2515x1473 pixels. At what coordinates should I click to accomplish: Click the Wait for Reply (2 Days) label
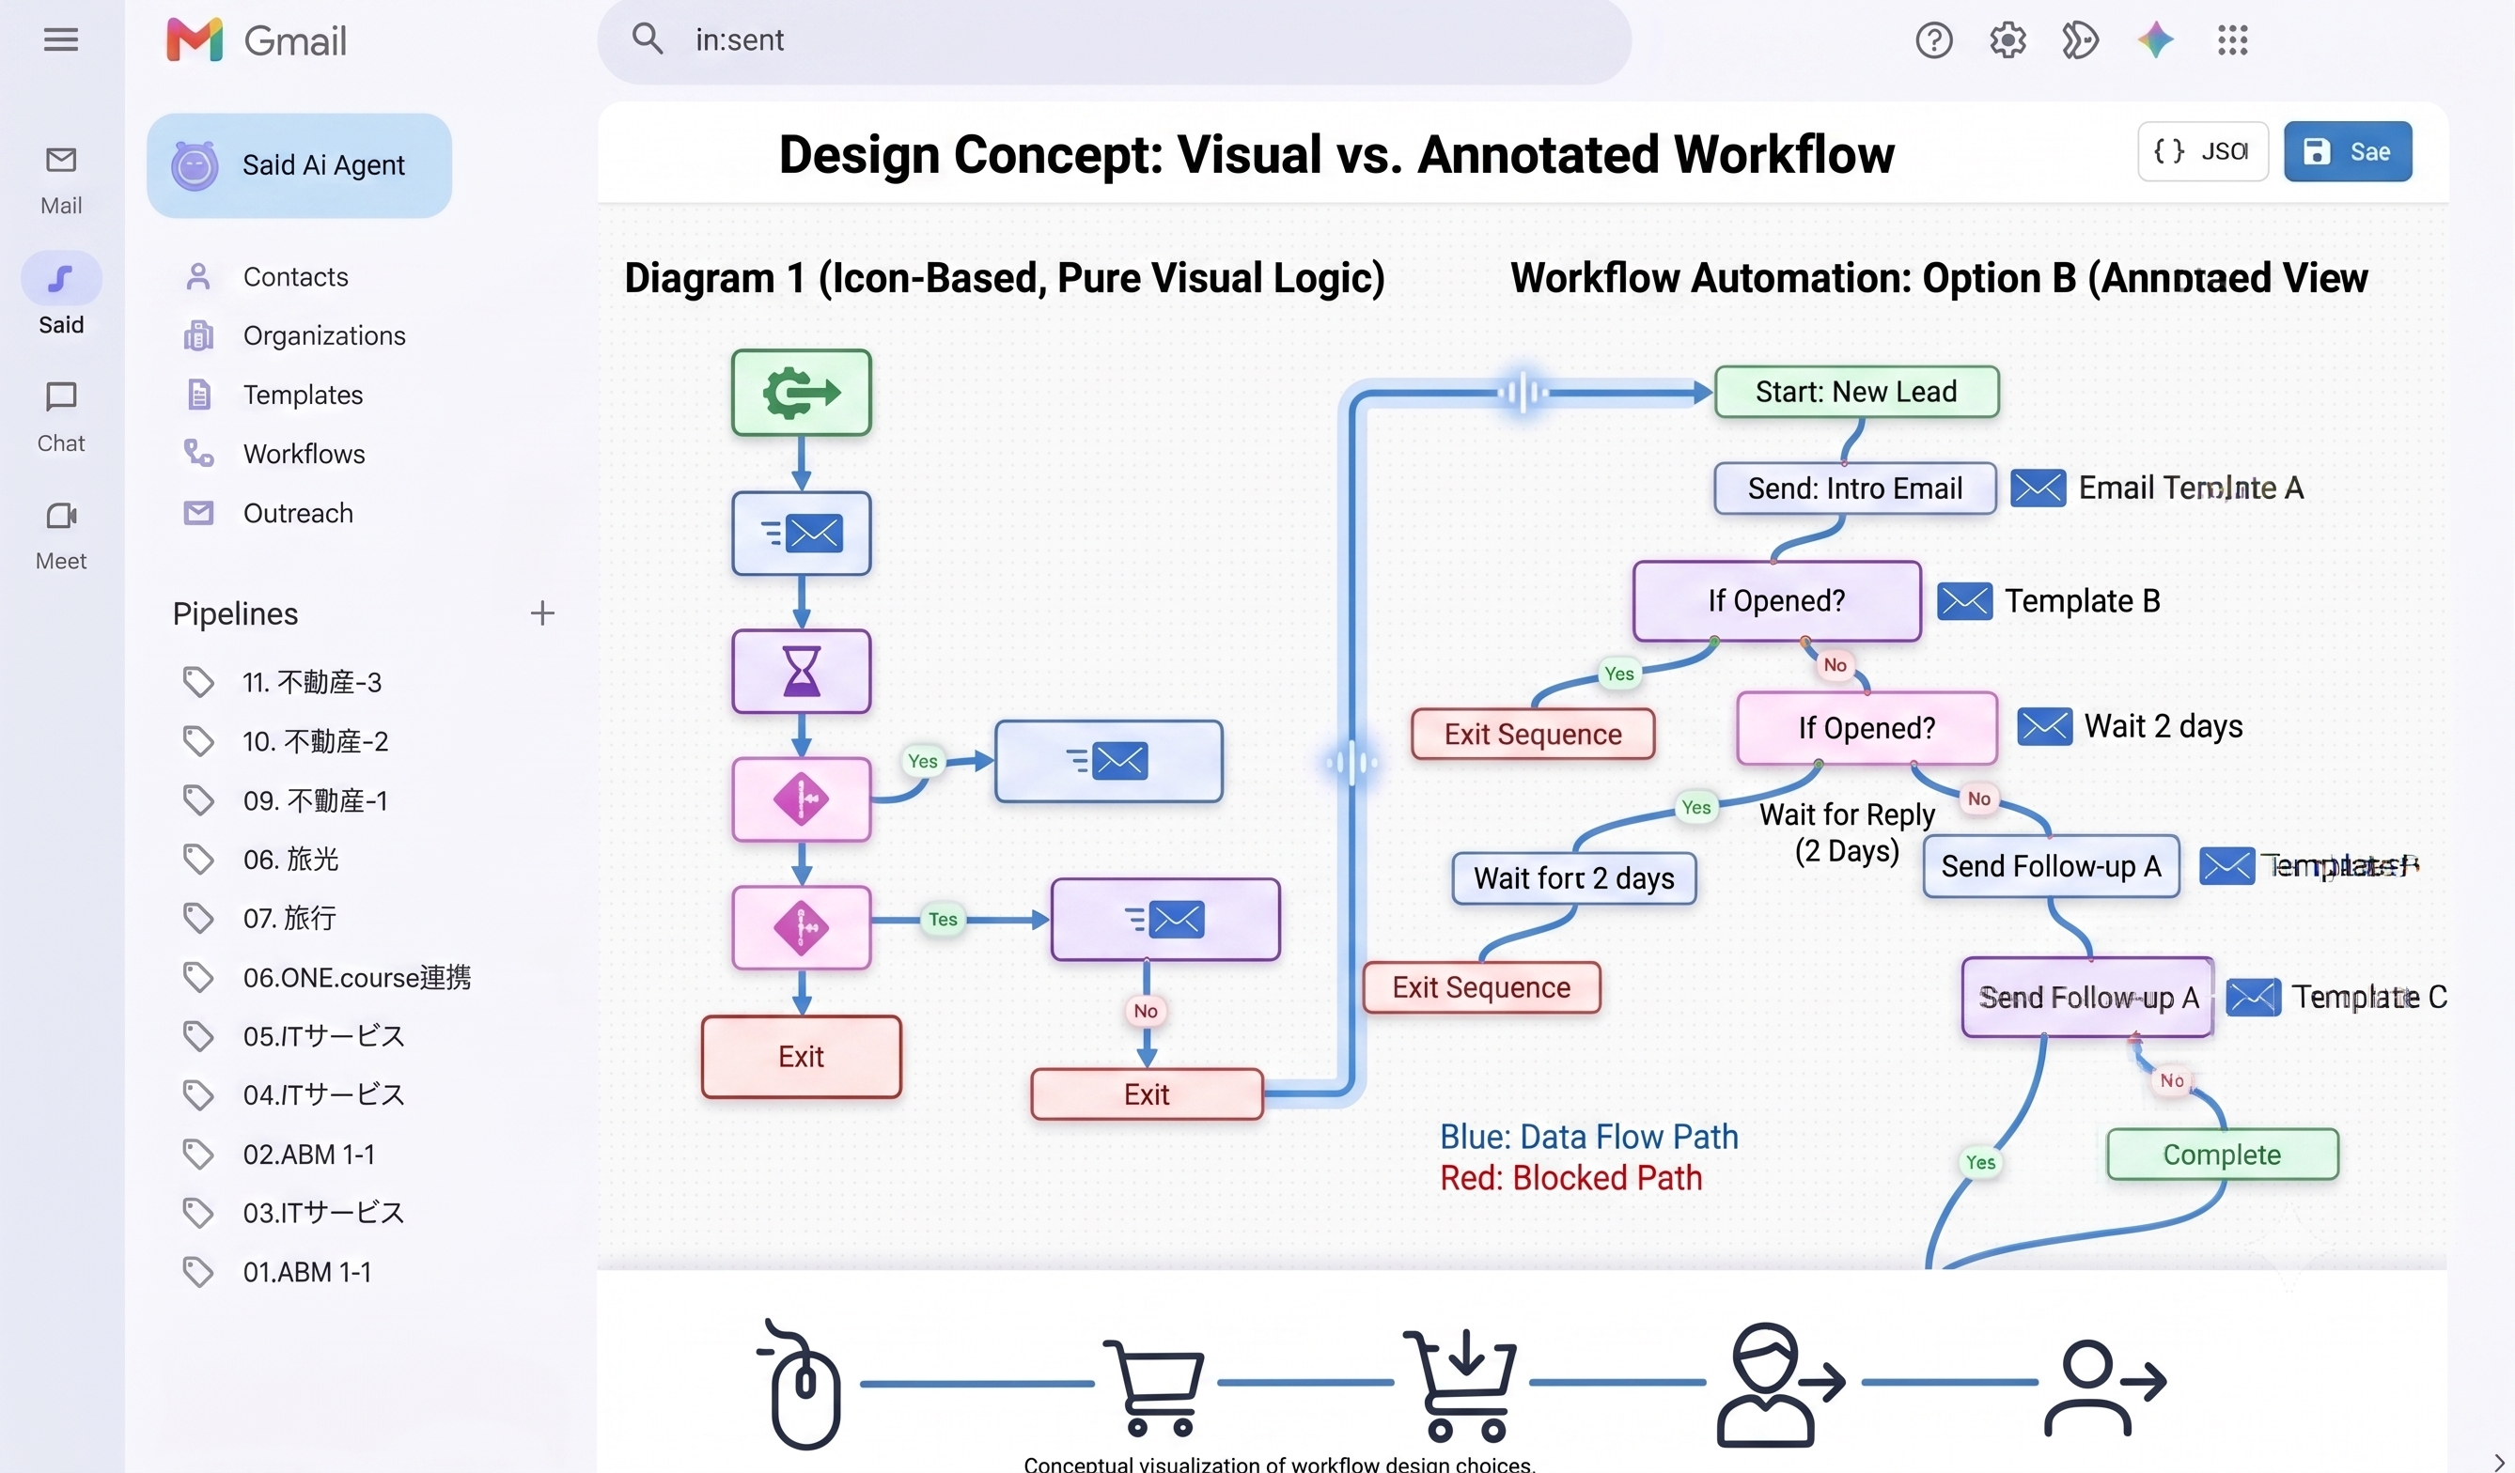(1848, 832)
